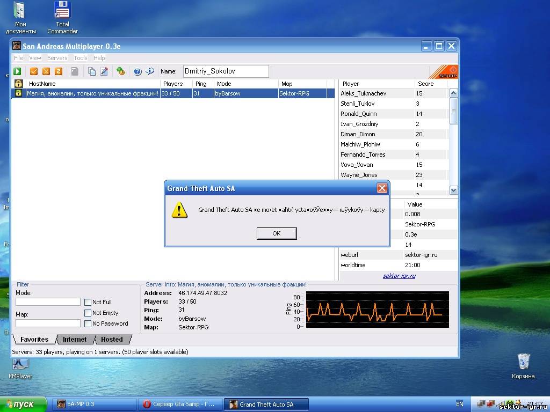Open the Servers menu
Viewport: 550px width, 412px height.
point(57,58)
